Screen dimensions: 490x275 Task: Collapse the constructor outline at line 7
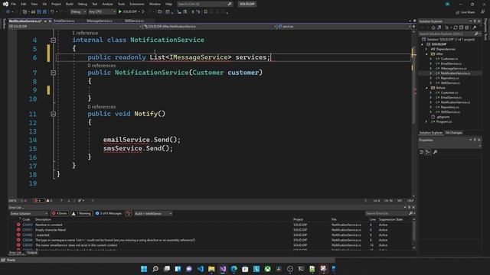pyautogui.click(x=53, y=73)
